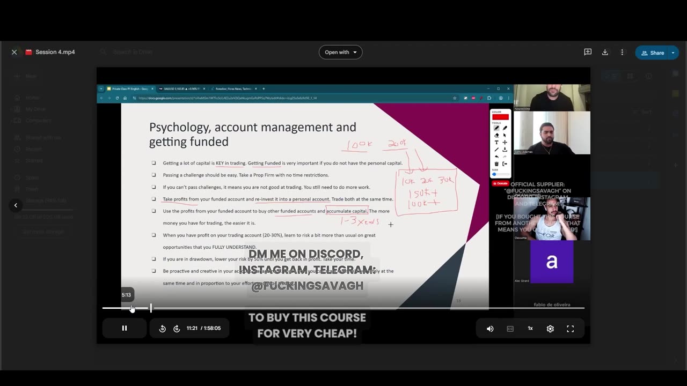Pause the video playback
The image size is (687, 386).
[124, 328]
